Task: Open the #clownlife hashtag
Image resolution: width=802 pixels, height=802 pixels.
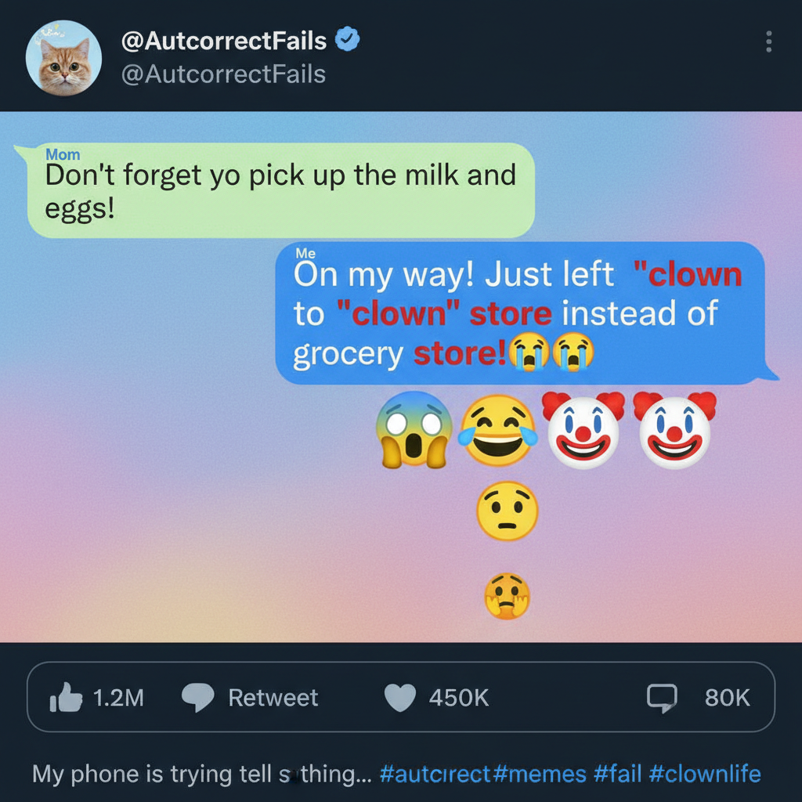Action: [705, 775]
